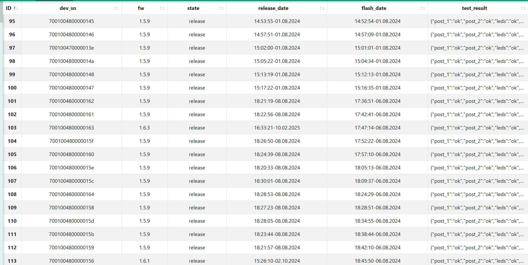Viewport: 528px width, 265px height.
Task: Click the flash_date column header label
Action: [374, 8]
